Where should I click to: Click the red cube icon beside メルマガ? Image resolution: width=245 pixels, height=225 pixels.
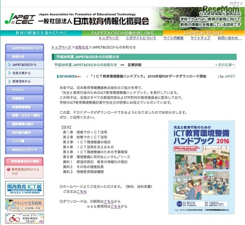tap(9, 169)
